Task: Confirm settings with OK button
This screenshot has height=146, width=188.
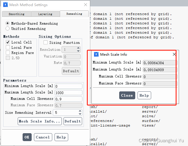Action: pyautogui.click(x=27, y=137)
